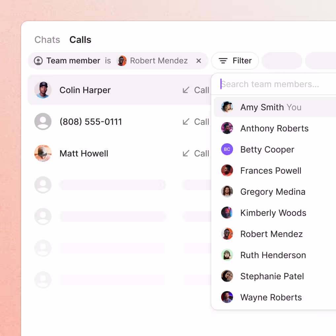The width and height of the screenshot is (336, 336).
Task: Click Kimberly Woods' avatar
Action: pyautogui.click(x=227, y=213)
